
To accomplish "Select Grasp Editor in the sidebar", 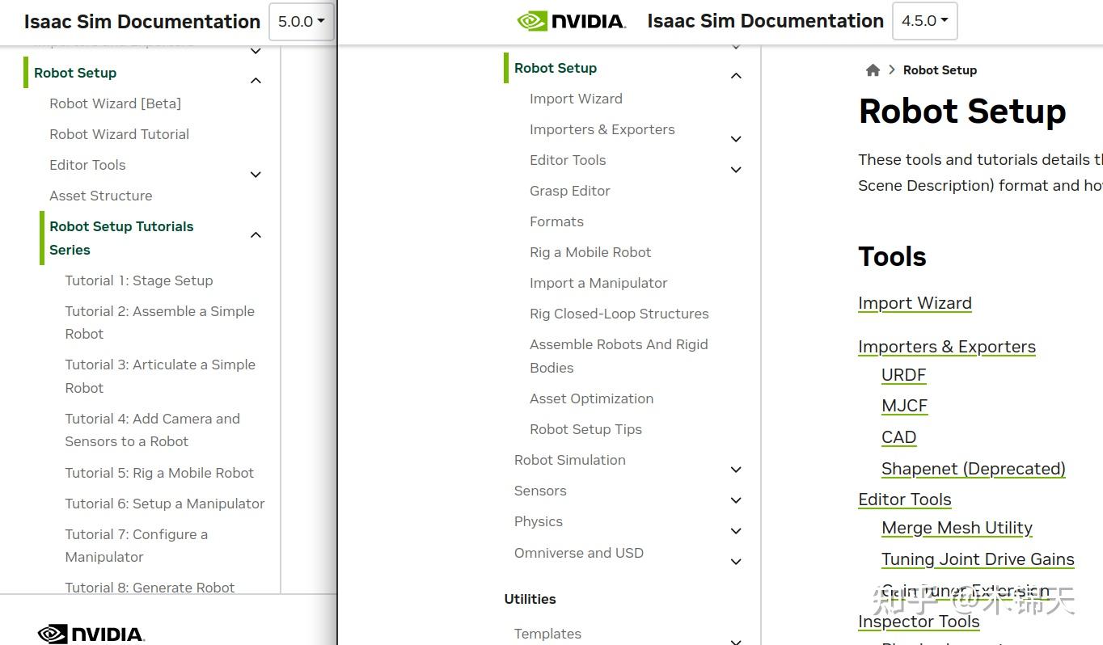I will (x=569, y=191).
